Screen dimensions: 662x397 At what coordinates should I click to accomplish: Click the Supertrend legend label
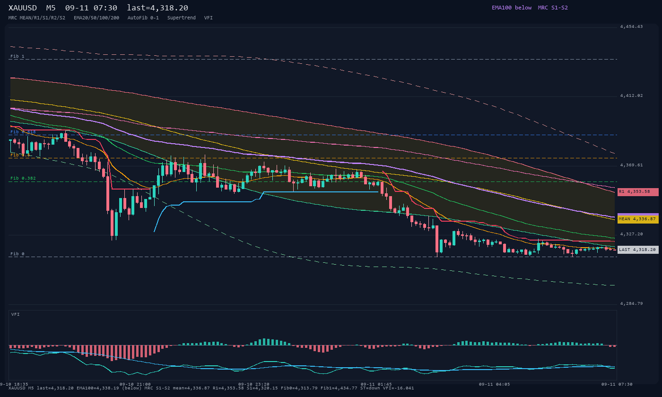(x=182, y=17)
